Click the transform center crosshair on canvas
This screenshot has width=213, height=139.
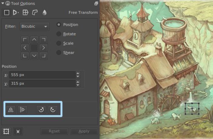192,109
